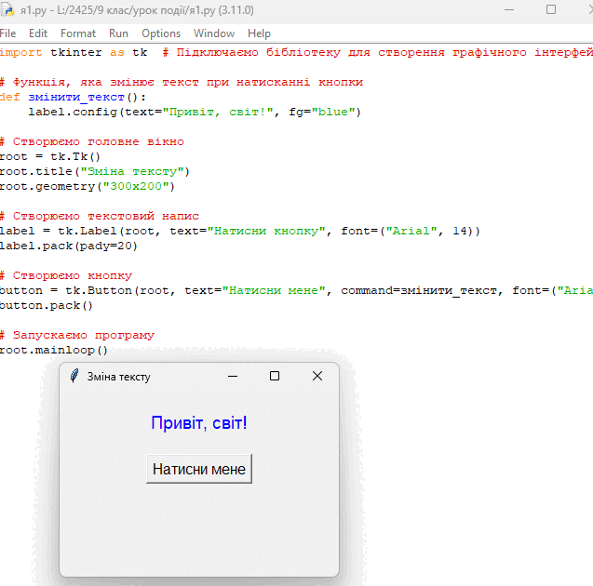Open the Help menu
The width and height of the screenshot is (593, 586).
(259, 33)
